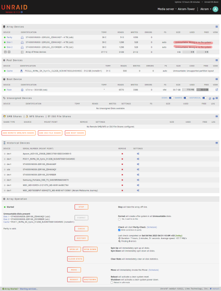This screenshot has width=221, height=291.
Task: Stop the array
Action: 81,207
